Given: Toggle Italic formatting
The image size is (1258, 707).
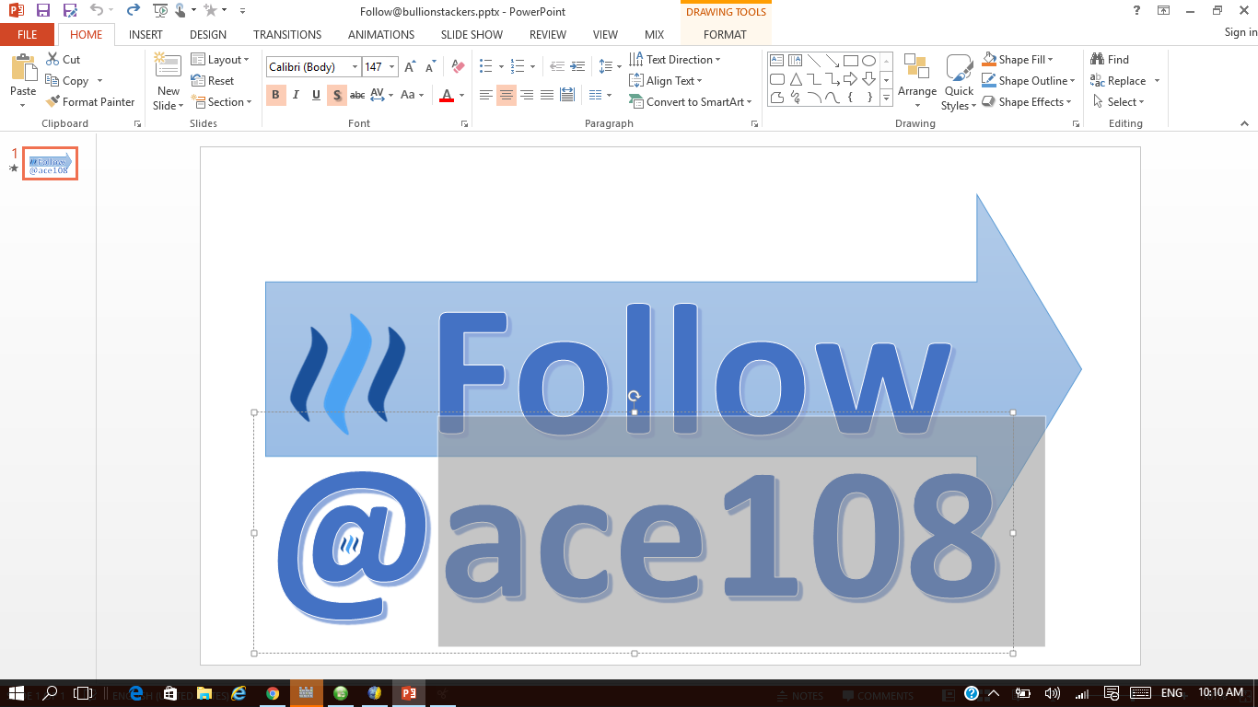Looking at the screenshot, I should [x=296, y=95].
